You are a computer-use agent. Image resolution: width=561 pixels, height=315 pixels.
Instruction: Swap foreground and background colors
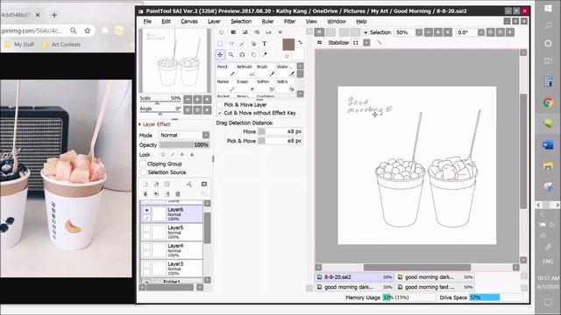(x=300, y=42)
